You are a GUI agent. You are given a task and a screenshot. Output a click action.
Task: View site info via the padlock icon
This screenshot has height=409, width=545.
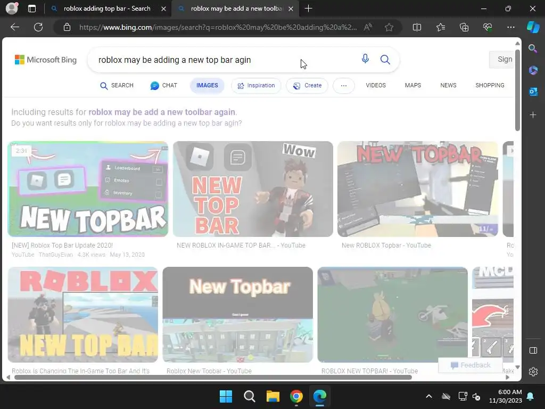(x=67, y=27)
